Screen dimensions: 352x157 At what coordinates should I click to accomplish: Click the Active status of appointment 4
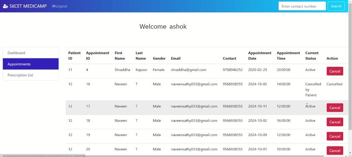click(x=310, y=70)
